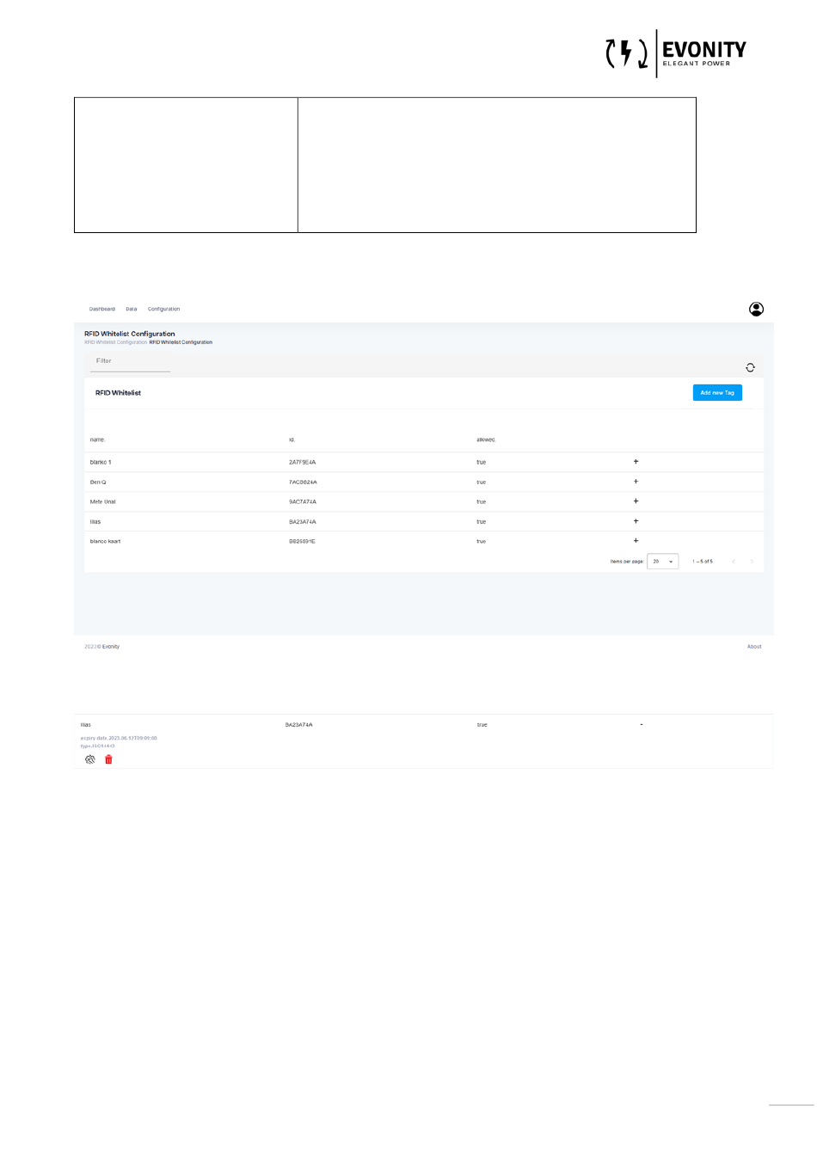
Task: Expand the Ben Q row details
Action: tap(636, 482)
